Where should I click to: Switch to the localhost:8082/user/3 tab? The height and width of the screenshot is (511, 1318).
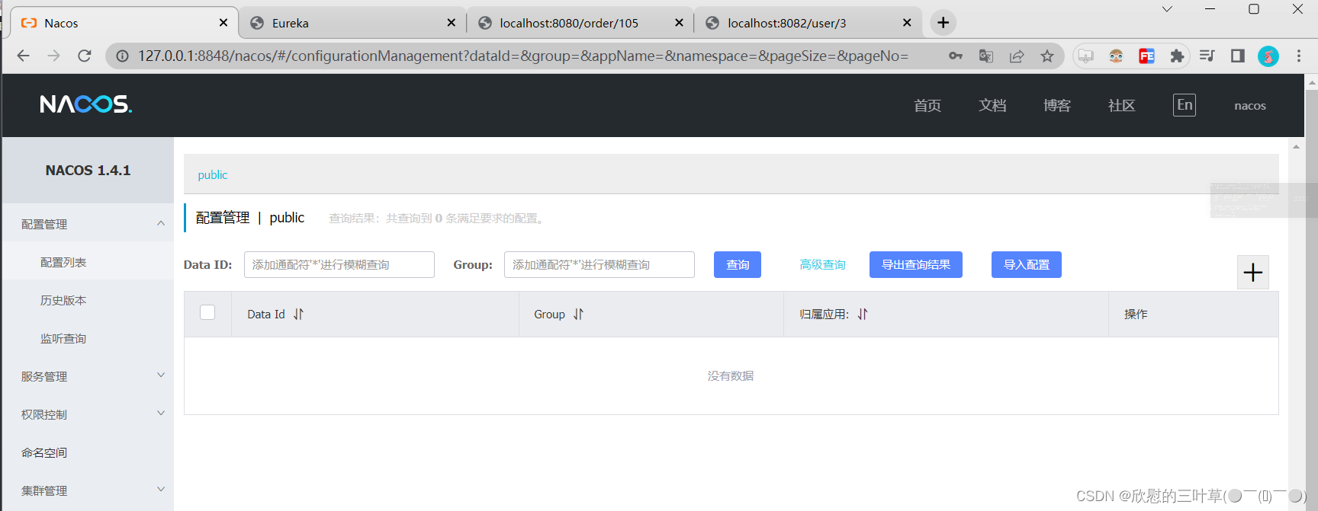807,23
